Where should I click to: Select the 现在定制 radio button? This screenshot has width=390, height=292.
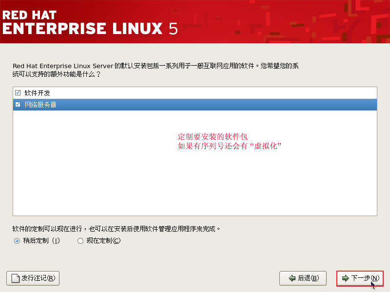coord(80,241)
